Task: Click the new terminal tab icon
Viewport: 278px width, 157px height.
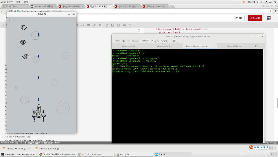Action: (256, 46)
